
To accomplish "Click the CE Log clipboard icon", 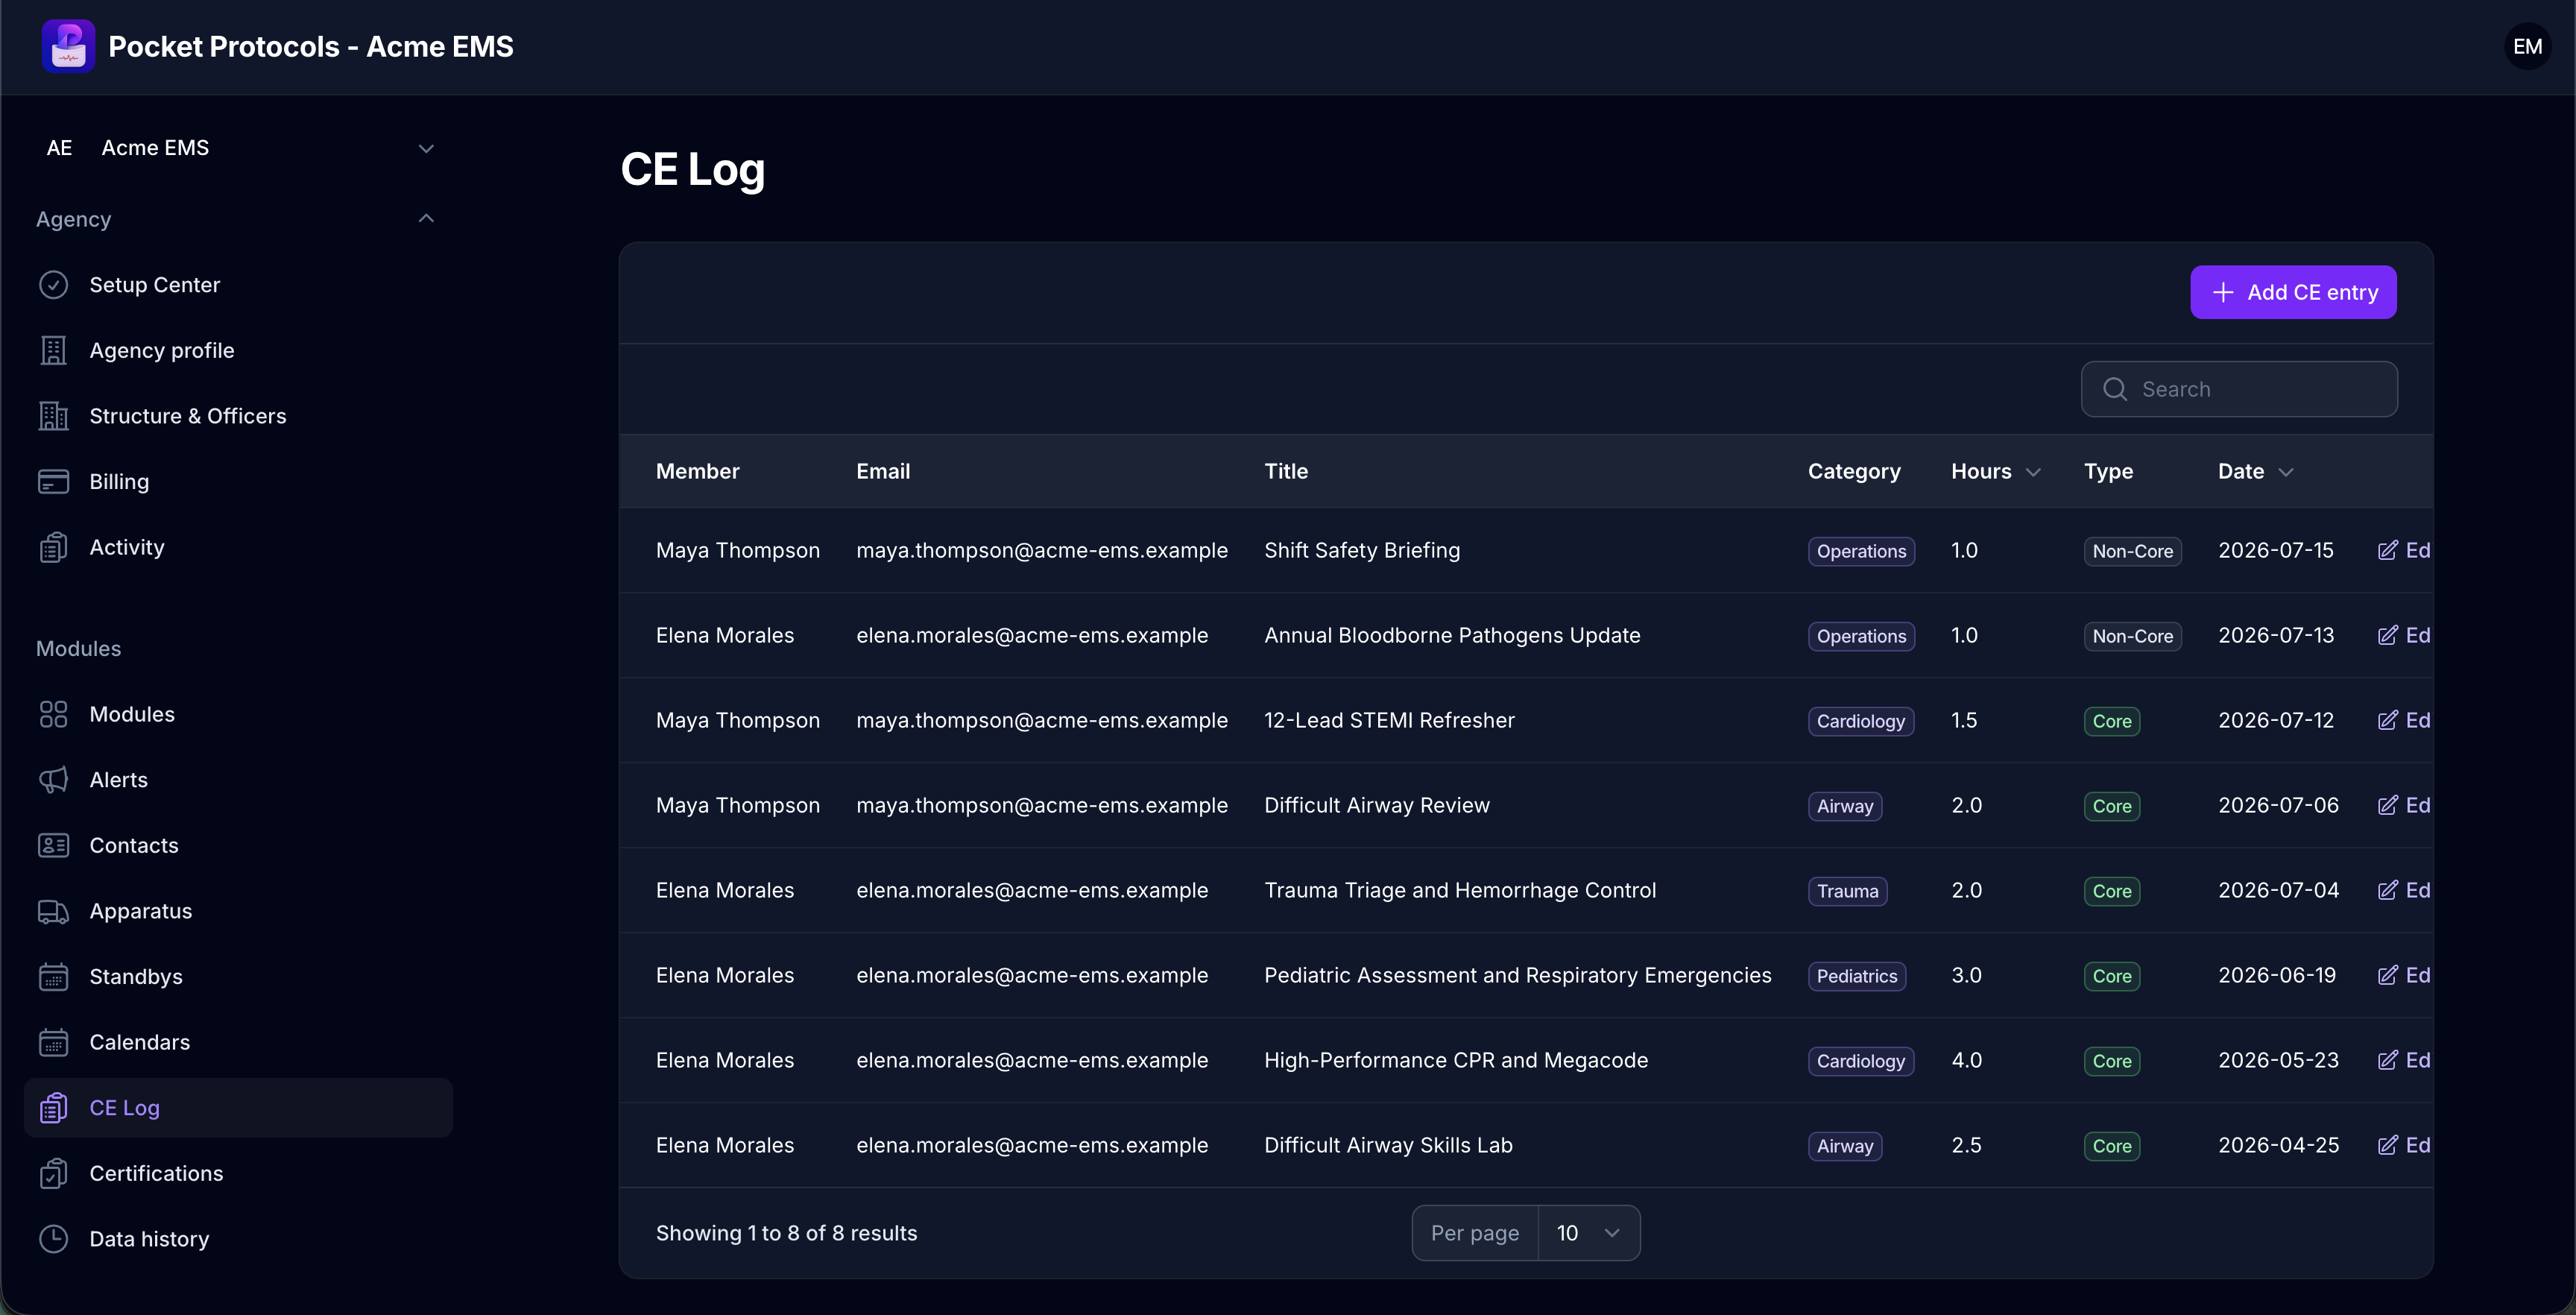I will (53, 1107).
